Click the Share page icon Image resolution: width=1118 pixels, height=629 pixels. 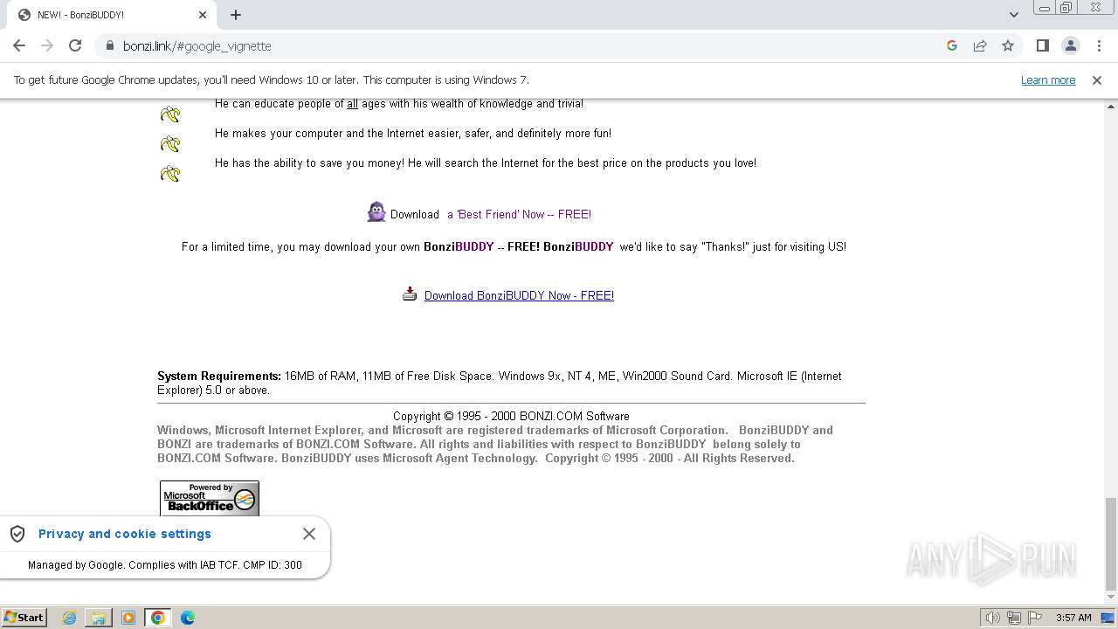[x=980, y=45]
